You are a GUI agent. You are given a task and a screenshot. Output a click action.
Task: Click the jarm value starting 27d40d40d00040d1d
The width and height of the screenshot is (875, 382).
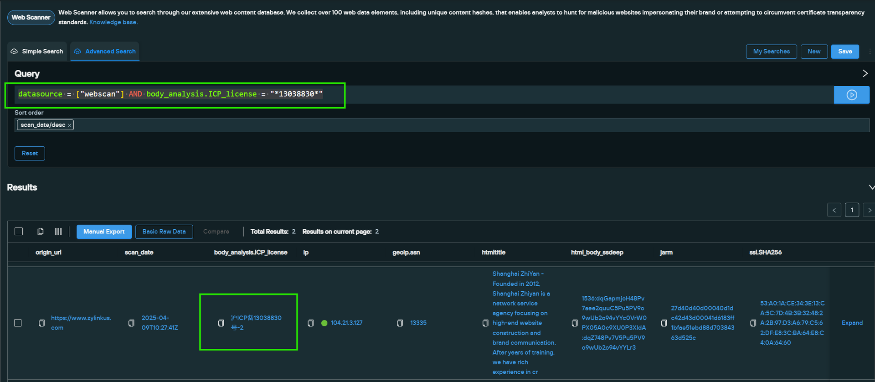tap(703, 323)
